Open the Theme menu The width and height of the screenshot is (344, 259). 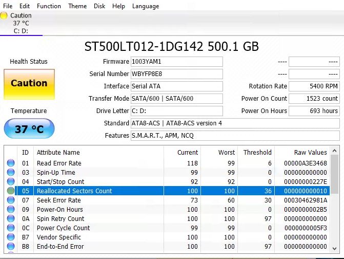click(77, 6)
